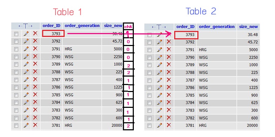Viewport: 275px width, 137px height.
Task: Tick the checkbox for row 3781 in Table 2
Action: click(149, 126)
